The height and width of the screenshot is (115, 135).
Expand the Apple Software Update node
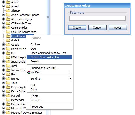coord(3,15)
